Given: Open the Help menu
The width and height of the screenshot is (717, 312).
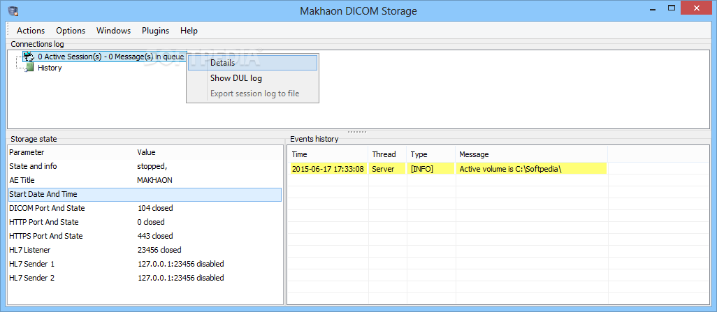Looking at the screenshot, I should click(x=189, y=31).
